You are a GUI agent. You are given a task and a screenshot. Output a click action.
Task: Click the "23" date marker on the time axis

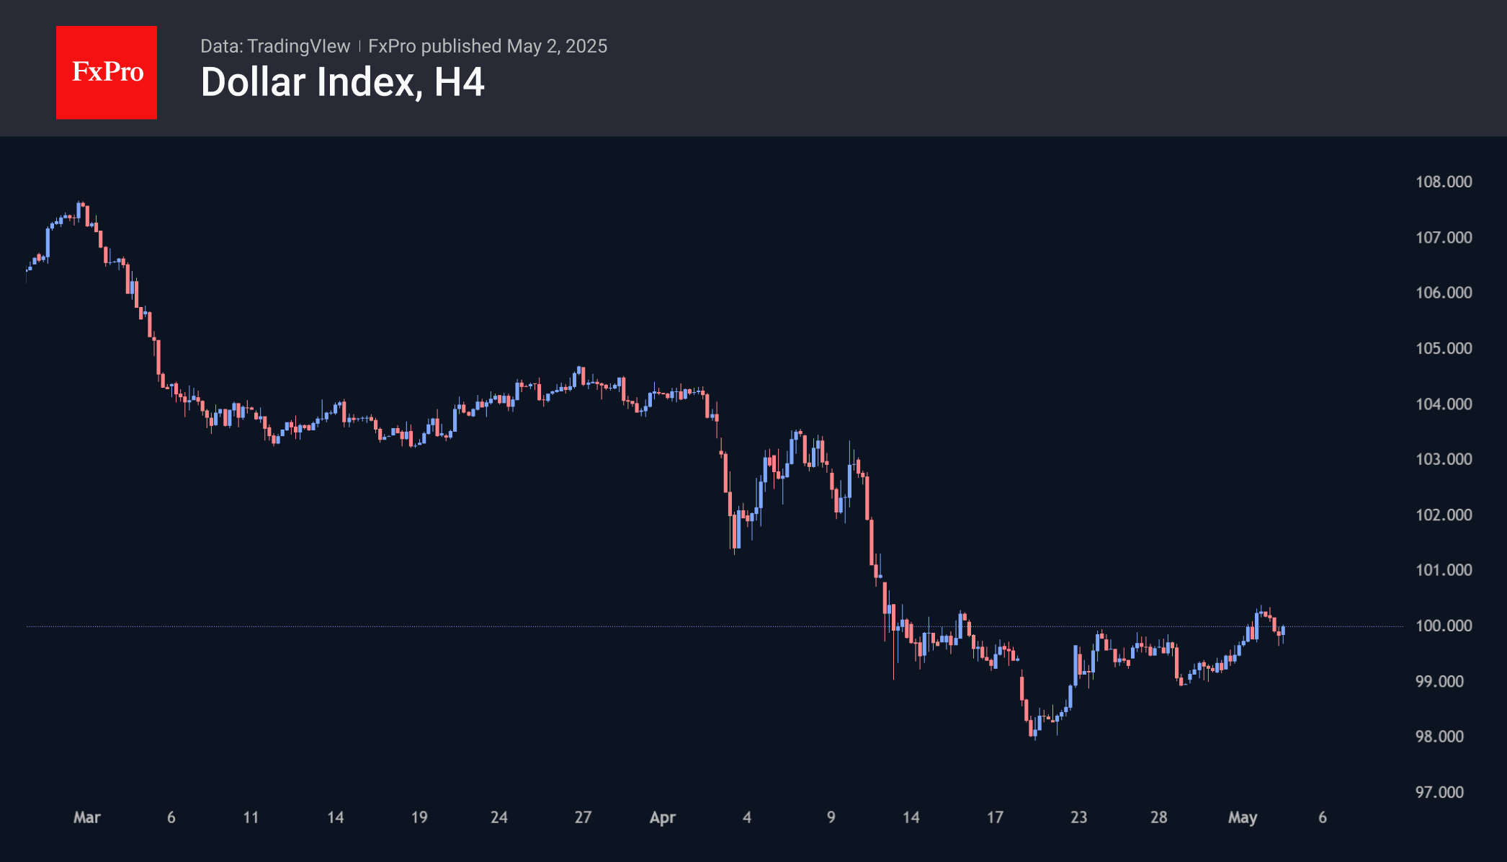[1078, 817]
